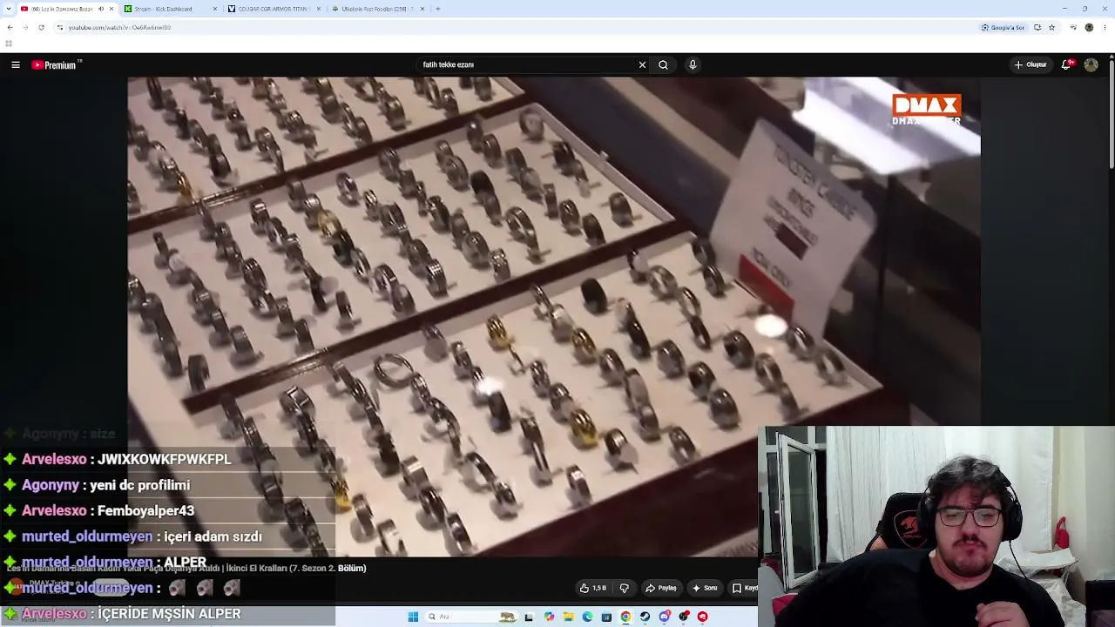Close the YouTube browser tab

tap(111, 9)
